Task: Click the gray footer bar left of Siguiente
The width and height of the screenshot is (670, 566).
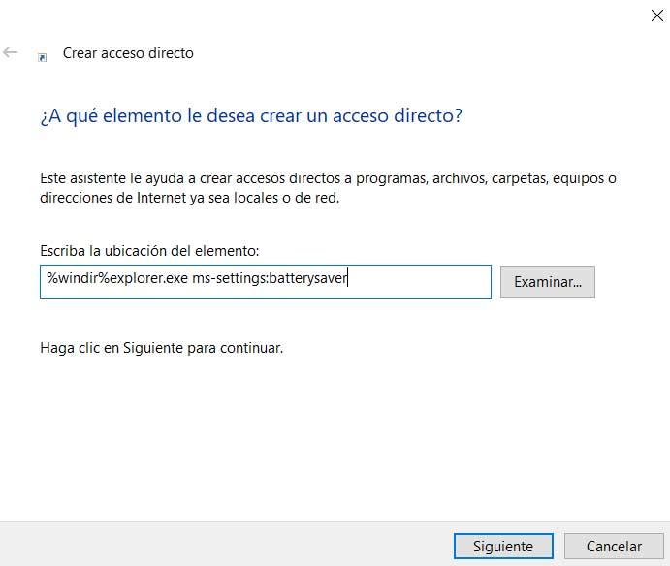Action: [227, 545]
